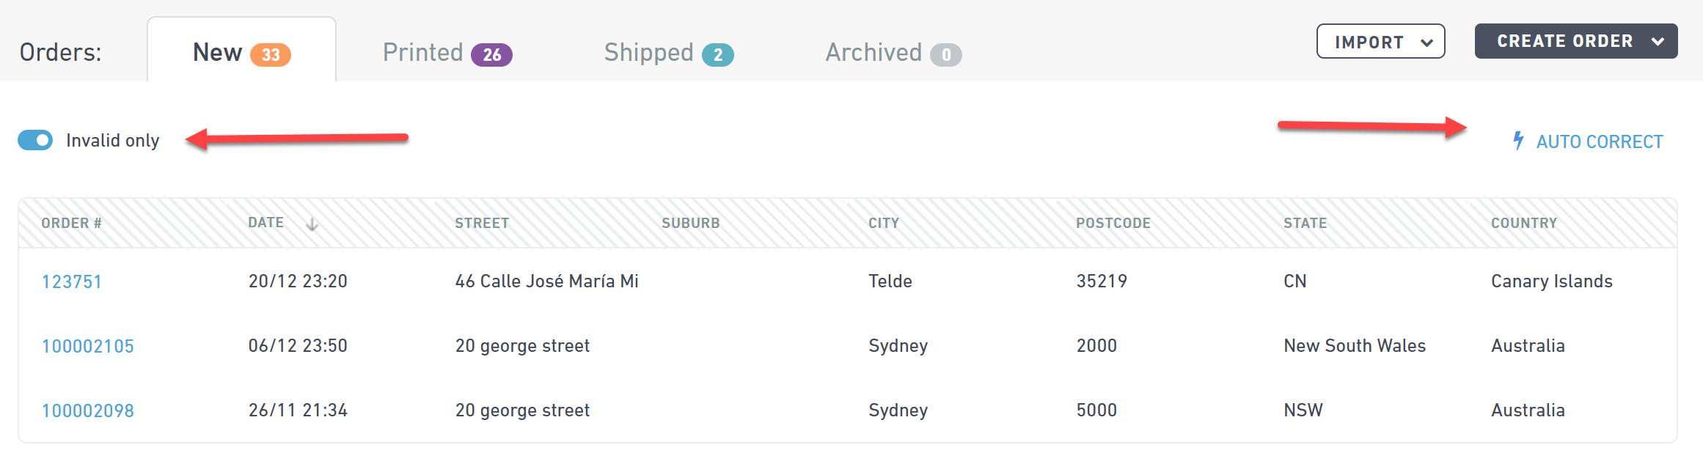Screen dimensions: 1703x464
Task: Click the Auto Correct link
Action: tap(1588, 141)
